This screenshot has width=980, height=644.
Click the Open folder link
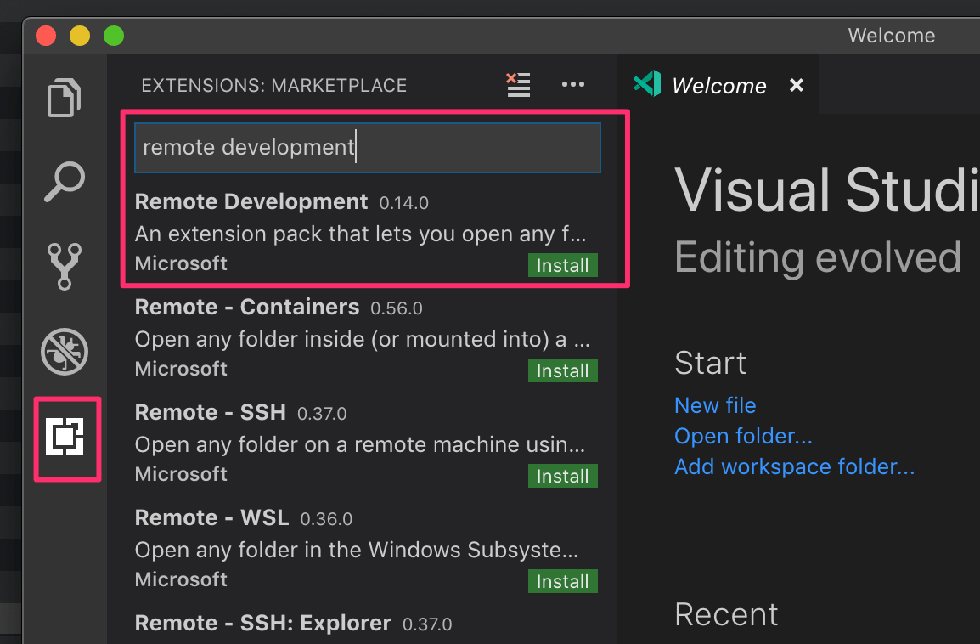coord(743,436)
